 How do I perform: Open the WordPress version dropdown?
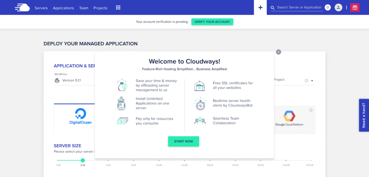pos(74,80)
